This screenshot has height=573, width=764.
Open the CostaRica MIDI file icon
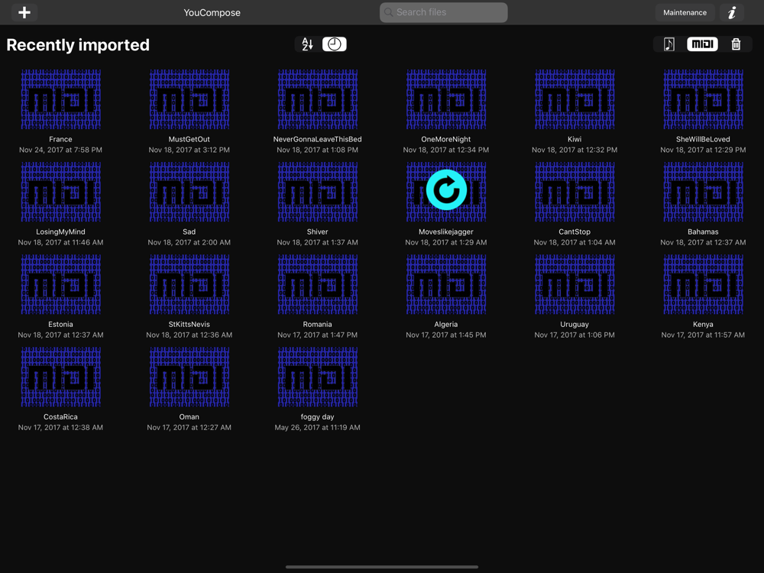click(60, 377)
